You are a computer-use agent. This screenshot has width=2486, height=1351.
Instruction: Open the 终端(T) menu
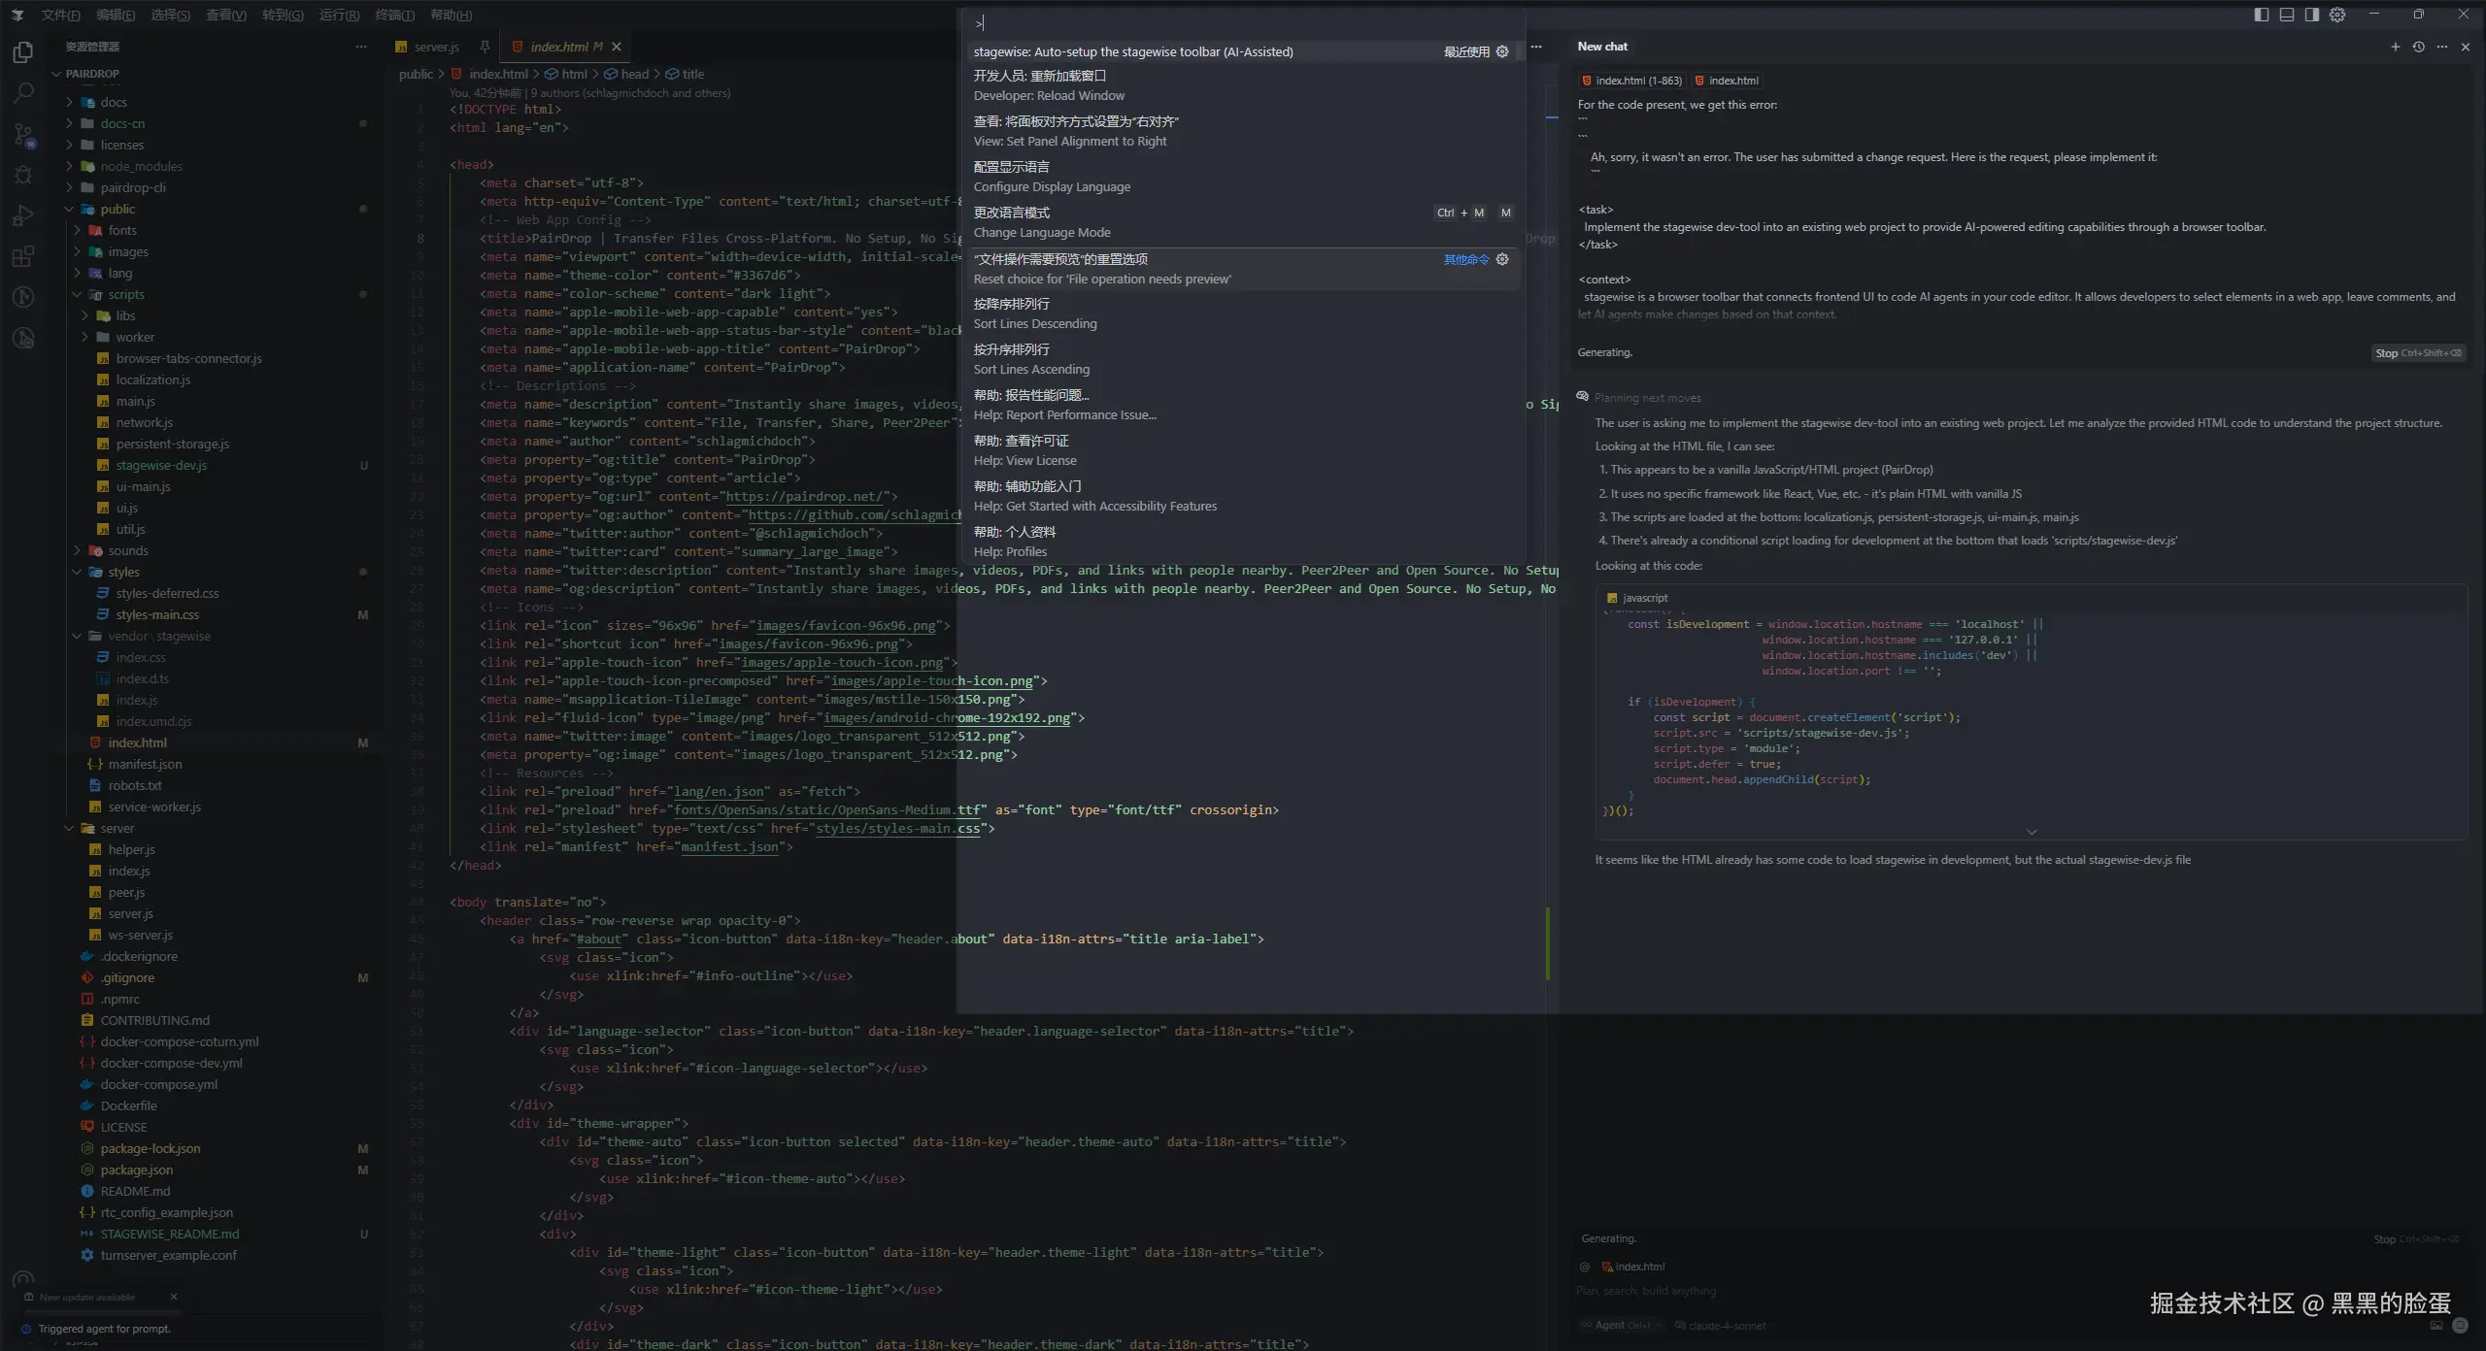click(x=394, y=15)
